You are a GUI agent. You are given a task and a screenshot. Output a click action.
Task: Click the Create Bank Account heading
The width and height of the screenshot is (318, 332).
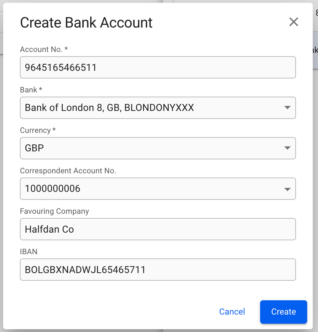click(86, 23)
